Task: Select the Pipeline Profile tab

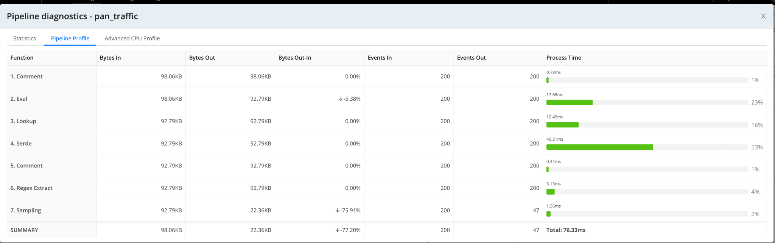Action: [70, 38]
